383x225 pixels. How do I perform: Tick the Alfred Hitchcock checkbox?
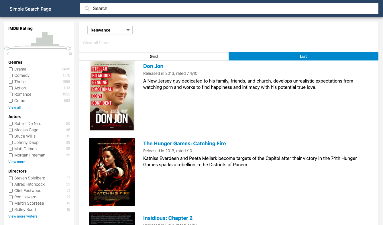point(11,184)
